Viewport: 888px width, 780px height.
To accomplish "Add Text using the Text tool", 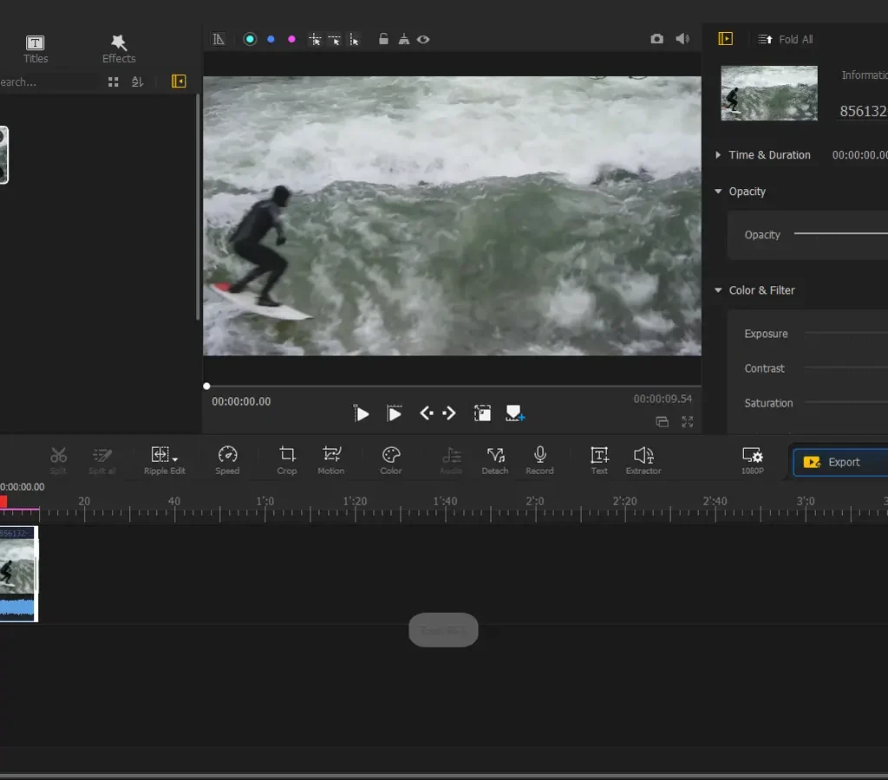I will point(599,459).
